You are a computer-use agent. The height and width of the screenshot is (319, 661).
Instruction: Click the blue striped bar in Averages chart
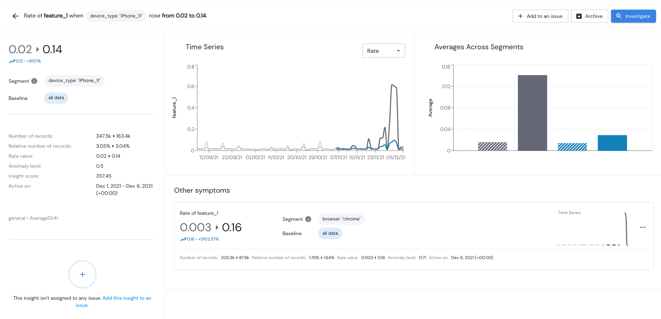click(572, 147)
